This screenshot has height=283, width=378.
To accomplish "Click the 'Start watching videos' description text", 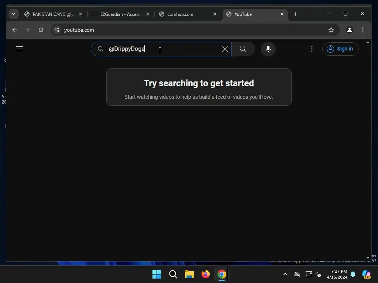I will 199,97.
